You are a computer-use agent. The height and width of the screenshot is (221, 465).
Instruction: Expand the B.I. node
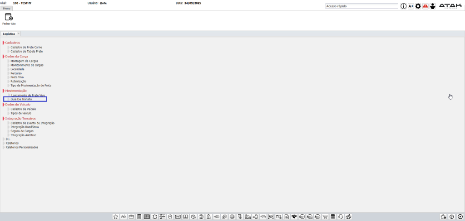coord(4,139)
